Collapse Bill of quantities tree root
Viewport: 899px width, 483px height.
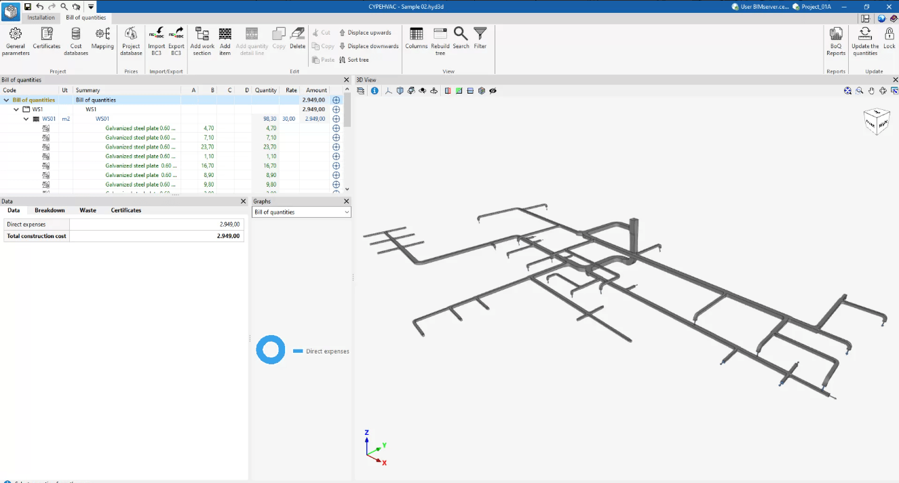coord(7,100)
